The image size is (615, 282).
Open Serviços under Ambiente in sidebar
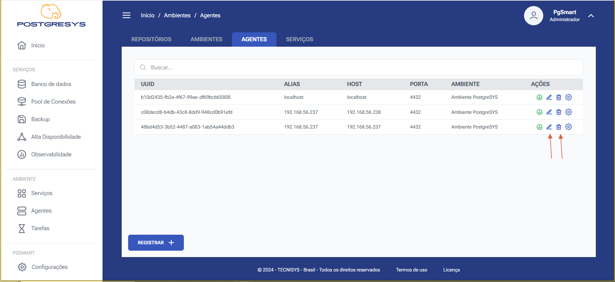pos(35,193)
